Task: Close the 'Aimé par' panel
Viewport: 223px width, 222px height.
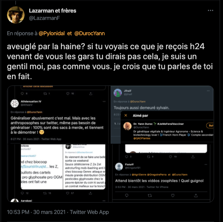Action: coord(125,115)
